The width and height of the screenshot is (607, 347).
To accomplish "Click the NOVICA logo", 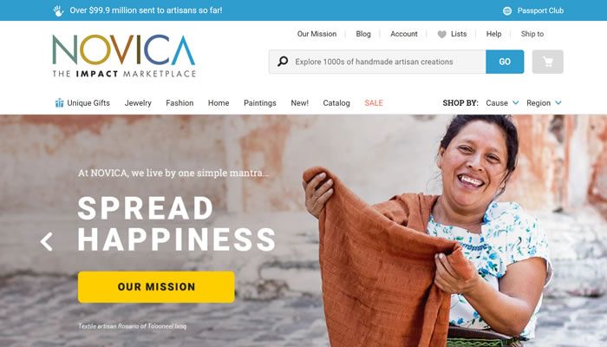I will click(x=124, y=56).
